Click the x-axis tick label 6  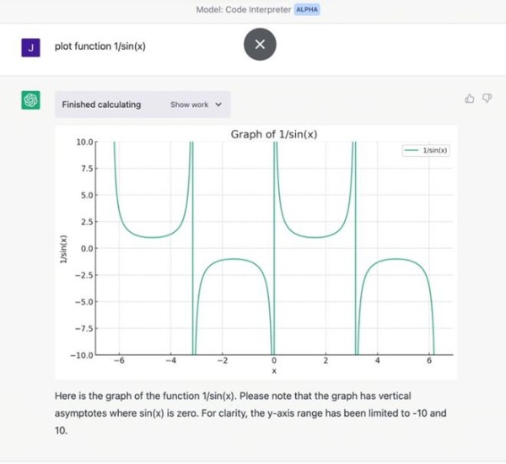point(429,361)
